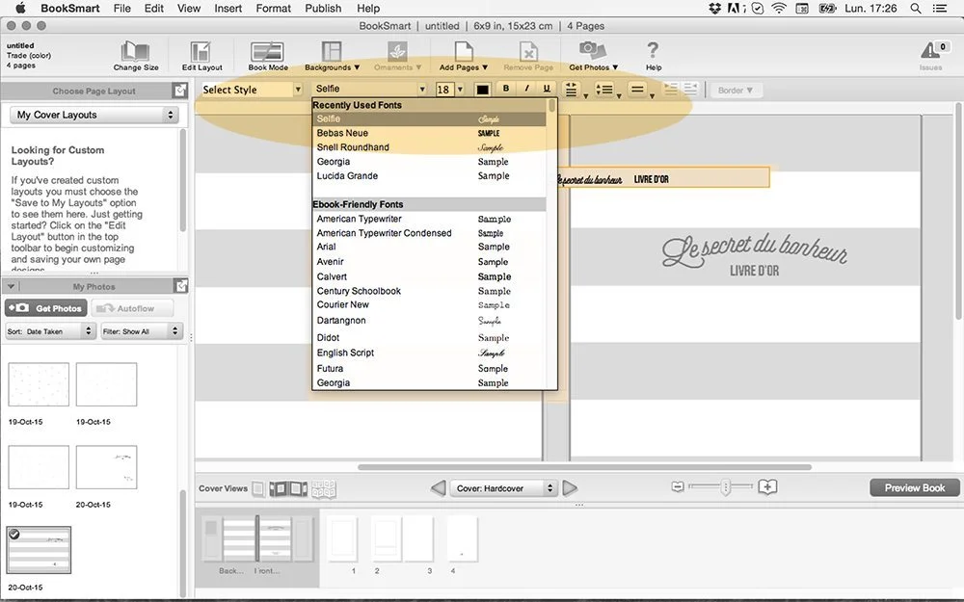This screenshot has height=602, width=964.
Task: Change the Sort: Date Taken dropdown
Action: coord(50,331)
